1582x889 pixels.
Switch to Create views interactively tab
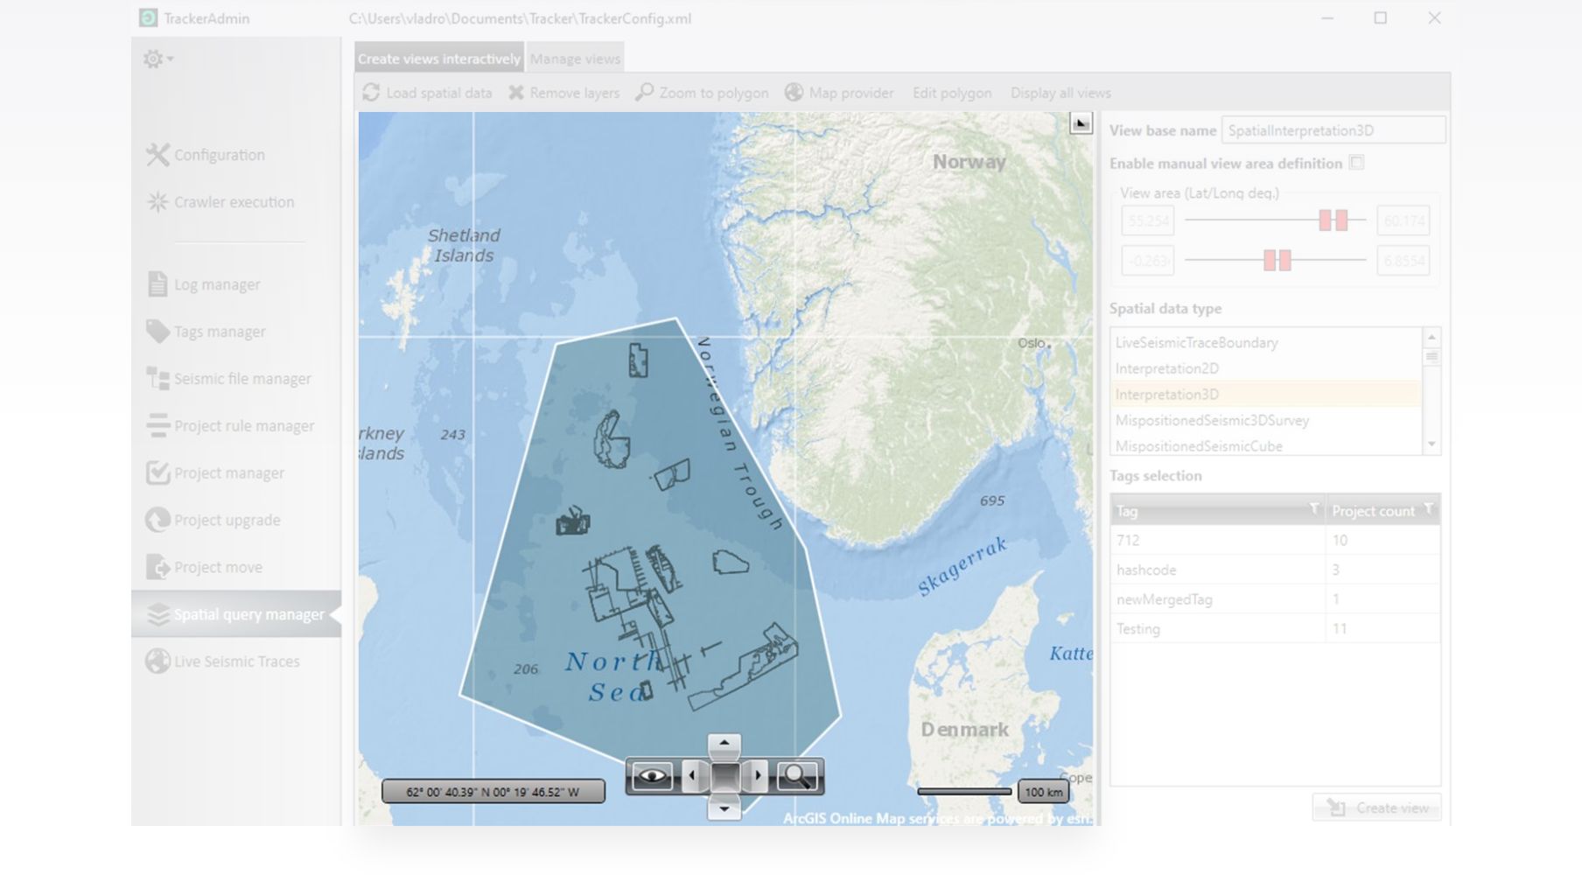[439, 59]
